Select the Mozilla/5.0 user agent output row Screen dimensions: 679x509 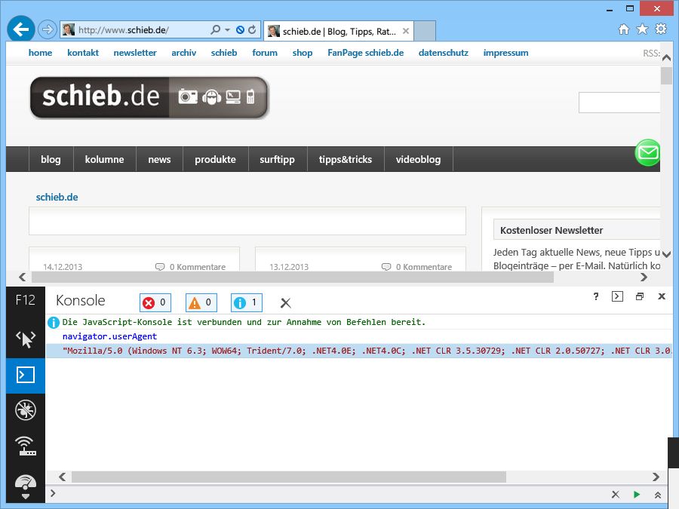coord(359,351)
